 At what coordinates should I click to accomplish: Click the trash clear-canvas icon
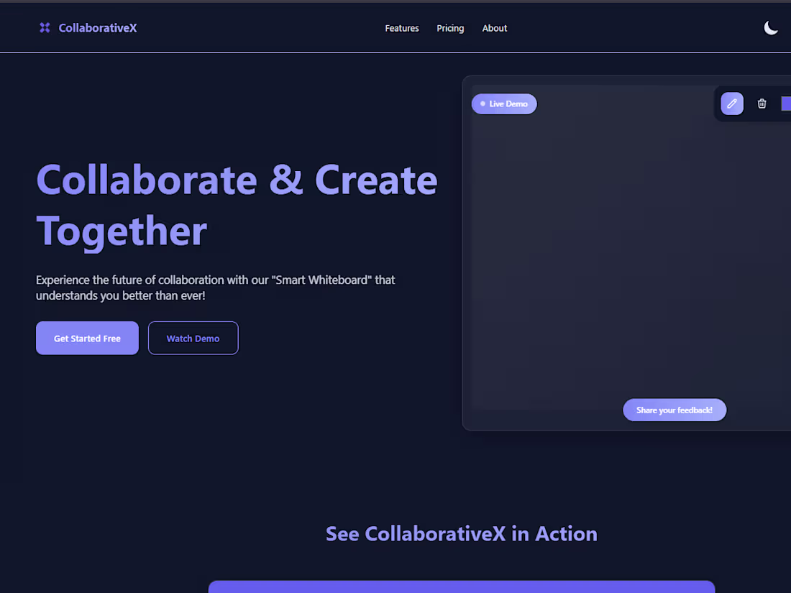762,104
